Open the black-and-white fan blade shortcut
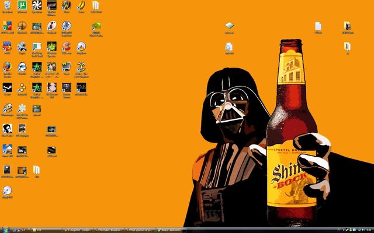374x233 pixels. pyautogui.click(x=37, y=5)
